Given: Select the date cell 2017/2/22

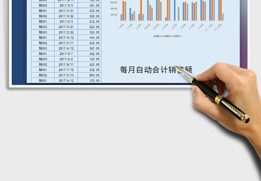Looking at the screenshot, I should point(66,32).
